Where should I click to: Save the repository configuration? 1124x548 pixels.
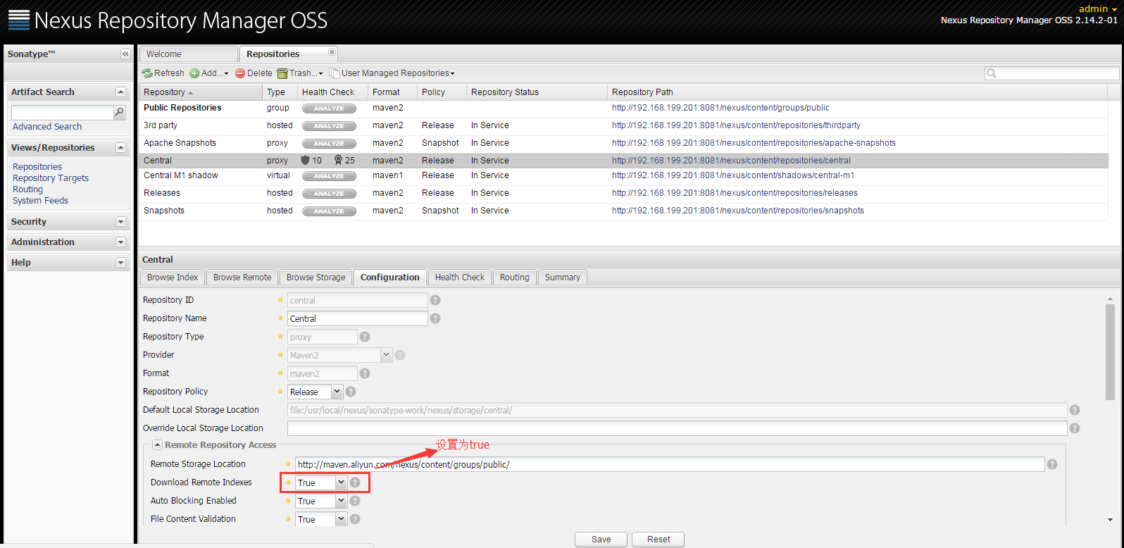[x=601, y=540]
